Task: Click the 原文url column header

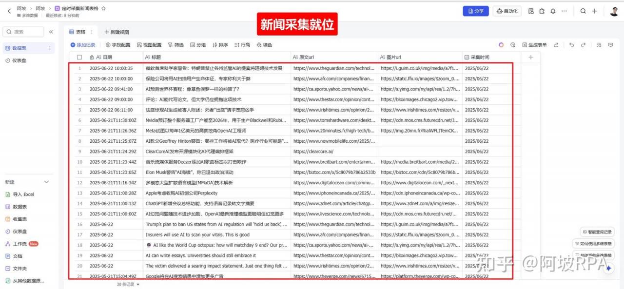Action: pos(334,58)
